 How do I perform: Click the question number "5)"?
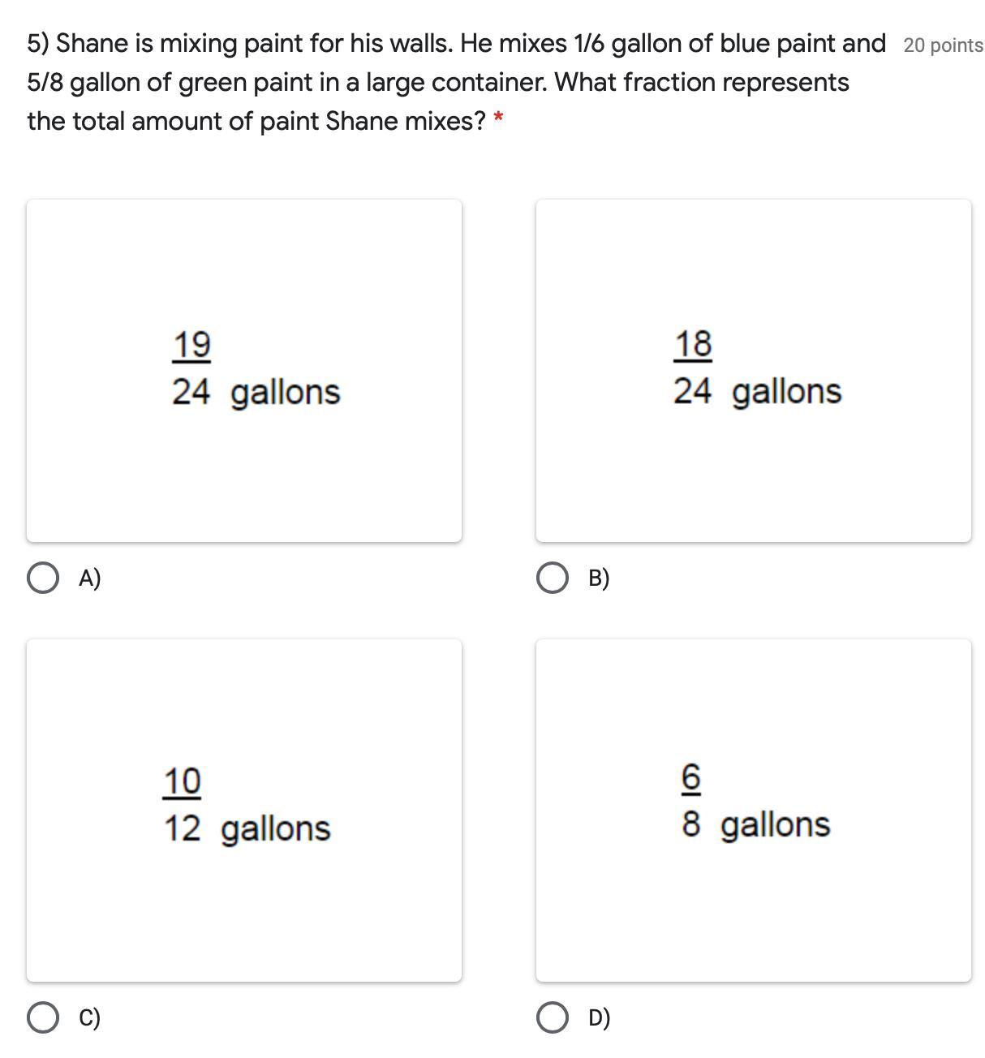point(38,43)
